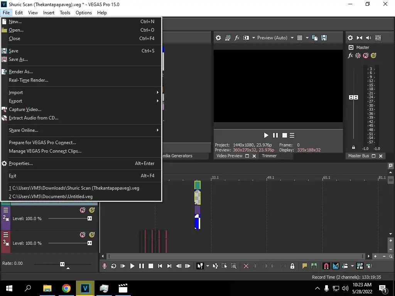
Task: Click Downmix Output icon in Master Bus
Action: point(360,38)
